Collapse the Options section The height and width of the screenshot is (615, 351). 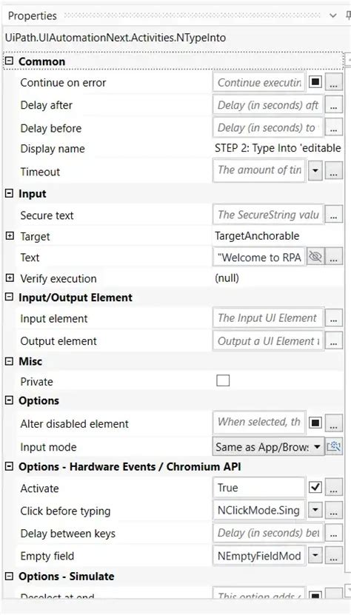pos(10,400)
